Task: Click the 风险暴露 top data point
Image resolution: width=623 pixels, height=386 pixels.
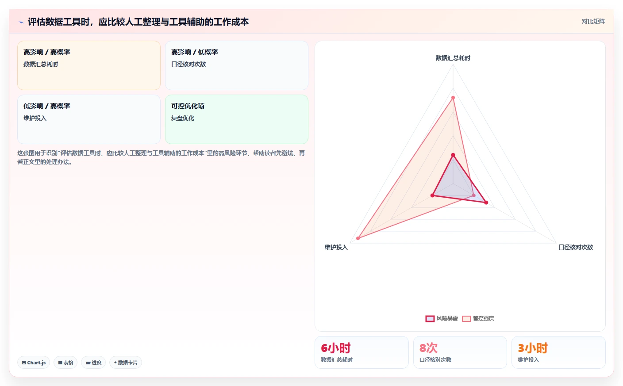Action: (x=453, y=155)
